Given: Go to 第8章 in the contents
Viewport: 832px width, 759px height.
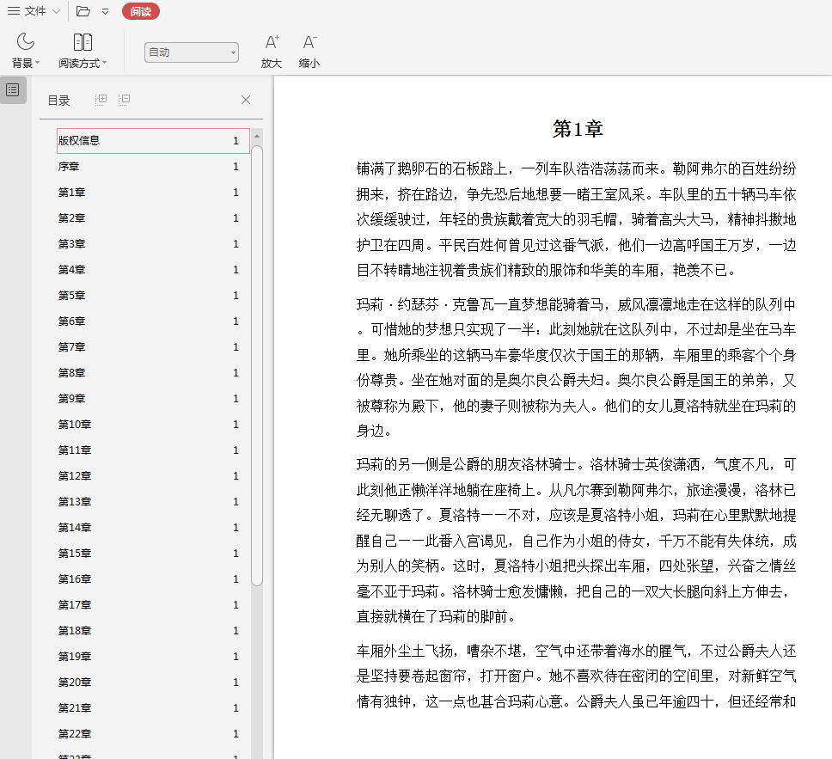Looking at the screenshot, I should (153, 373).
